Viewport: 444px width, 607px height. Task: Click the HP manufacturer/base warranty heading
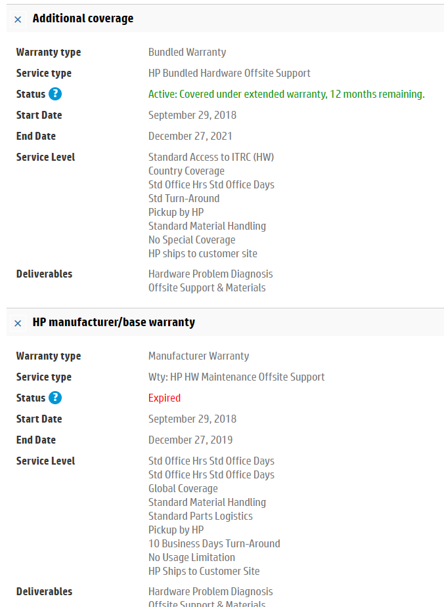pyautogui.click(x=114, y=322)
